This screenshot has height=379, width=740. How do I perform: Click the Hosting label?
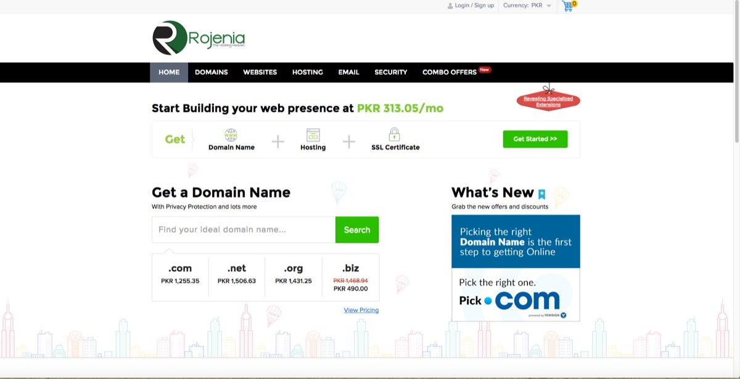pos(313,147)
